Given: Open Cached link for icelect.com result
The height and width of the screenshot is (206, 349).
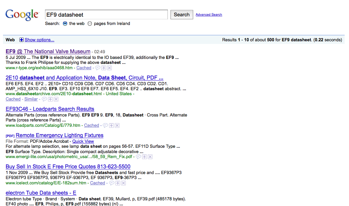Looking at the screenshot, I should pos(97,183).
